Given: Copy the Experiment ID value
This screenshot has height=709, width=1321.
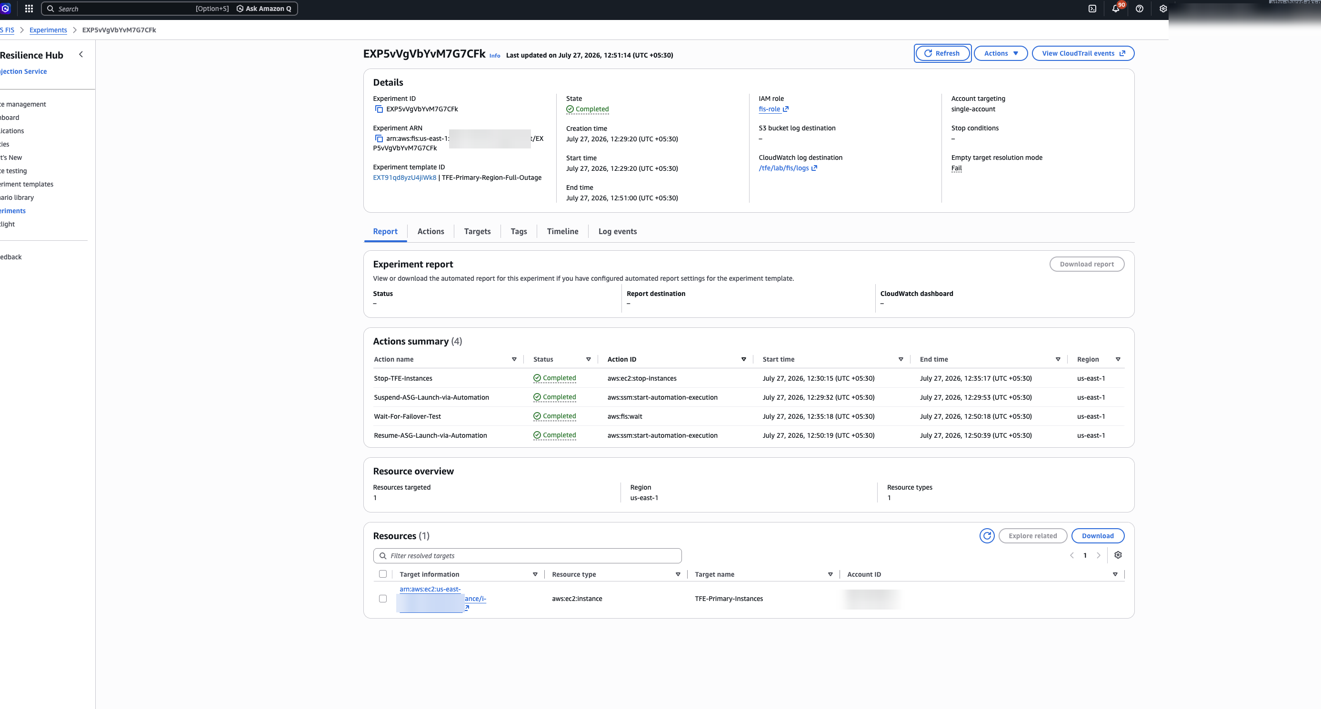Looking at the screenshot, I should (379, 109).
